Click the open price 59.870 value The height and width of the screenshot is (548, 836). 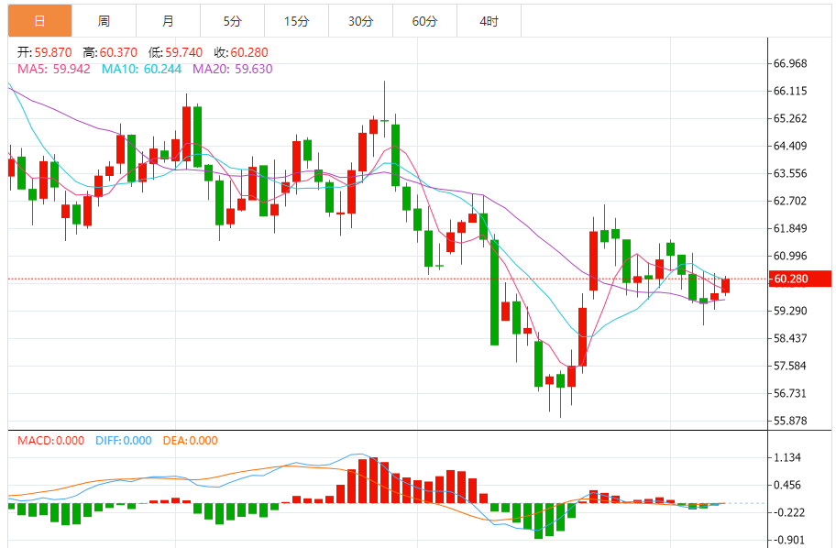(53, 52)
